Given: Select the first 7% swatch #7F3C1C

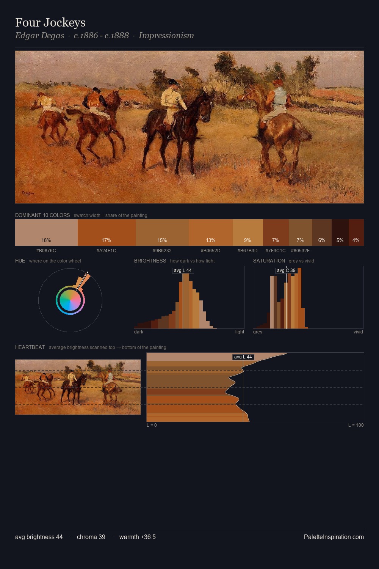Looking at the screenshot, I should [x=276, y=233].
